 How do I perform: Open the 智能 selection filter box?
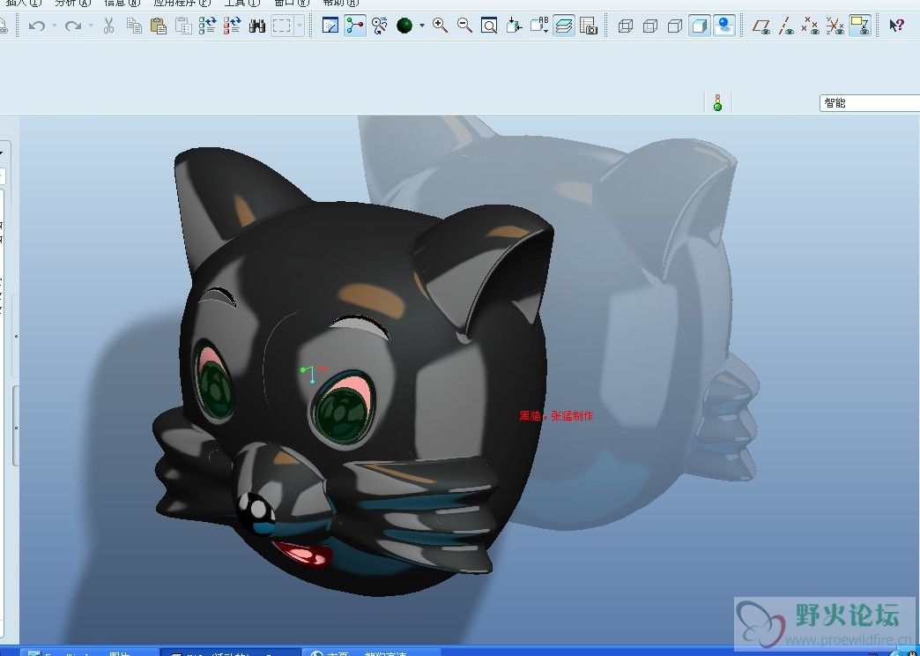coord(870,103)
